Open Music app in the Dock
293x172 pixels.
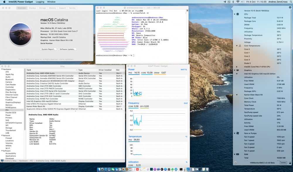[148, 169]
